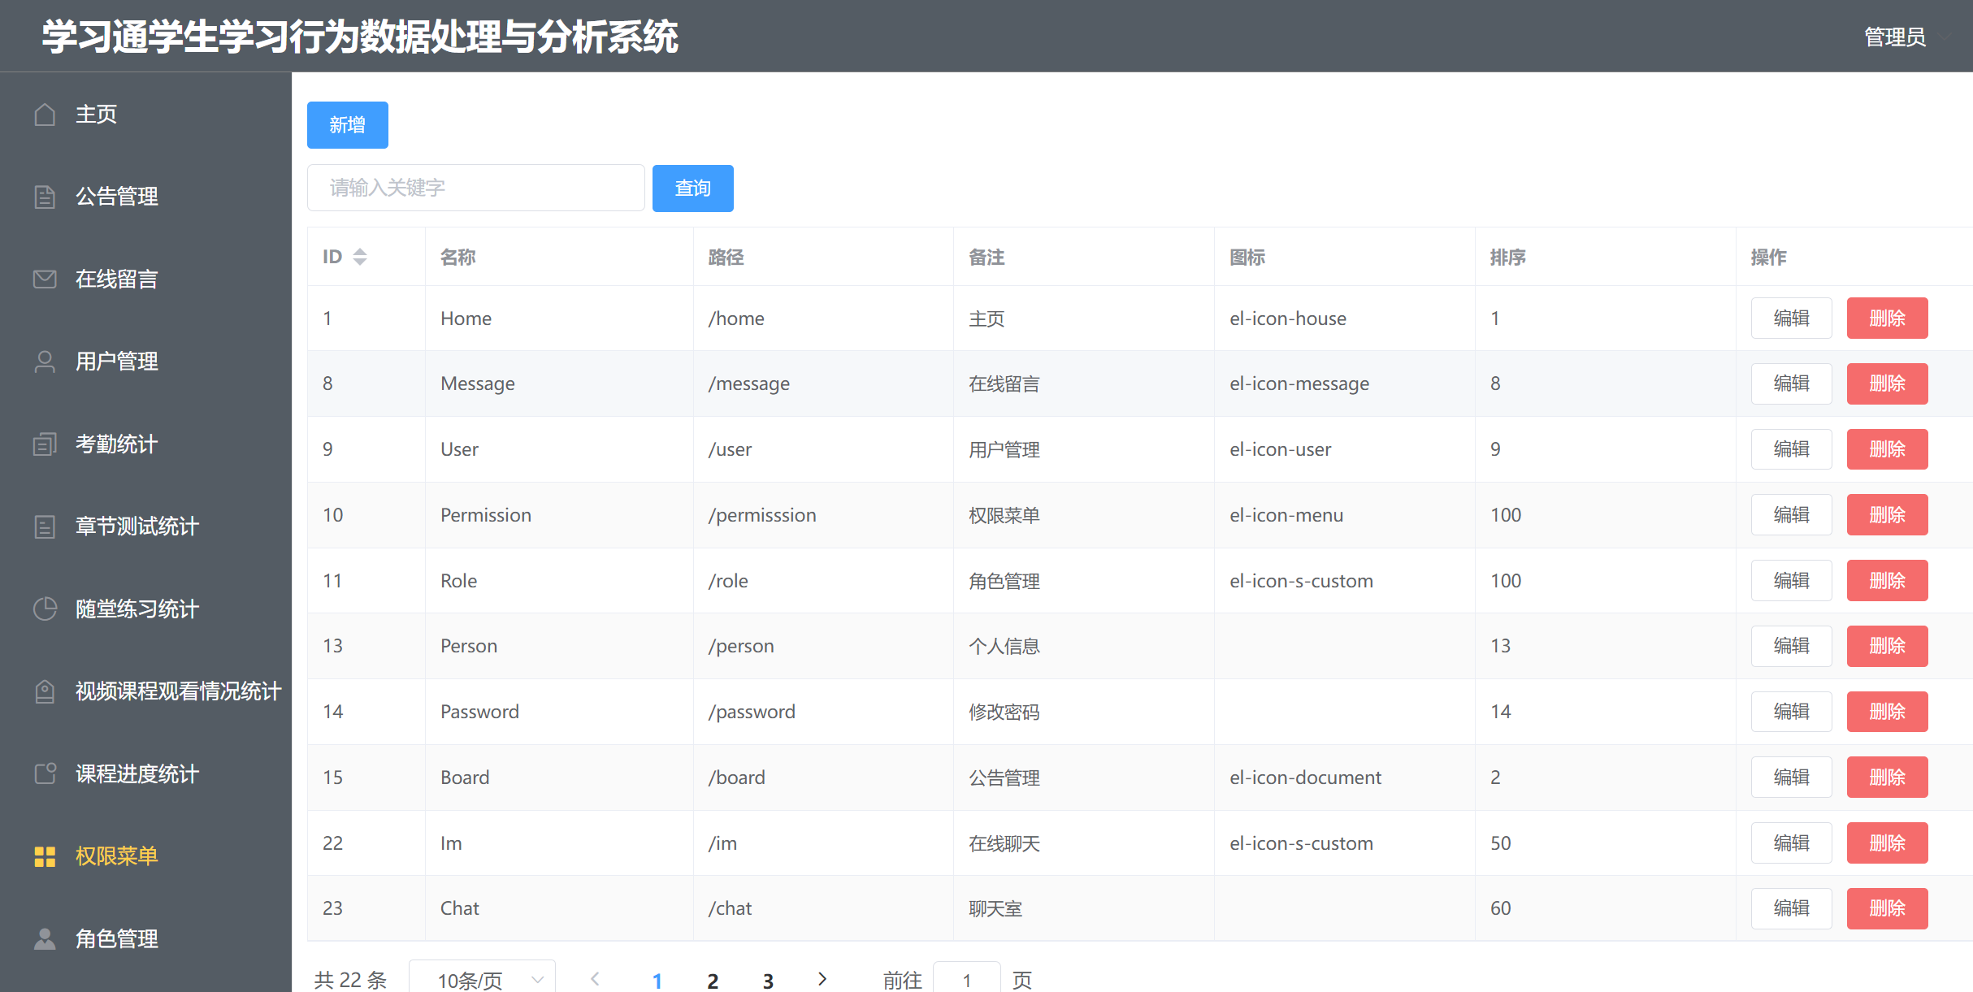Click the keyword search input field
The width and height of the screenshot is (1973, 992).
coord(475,188)
